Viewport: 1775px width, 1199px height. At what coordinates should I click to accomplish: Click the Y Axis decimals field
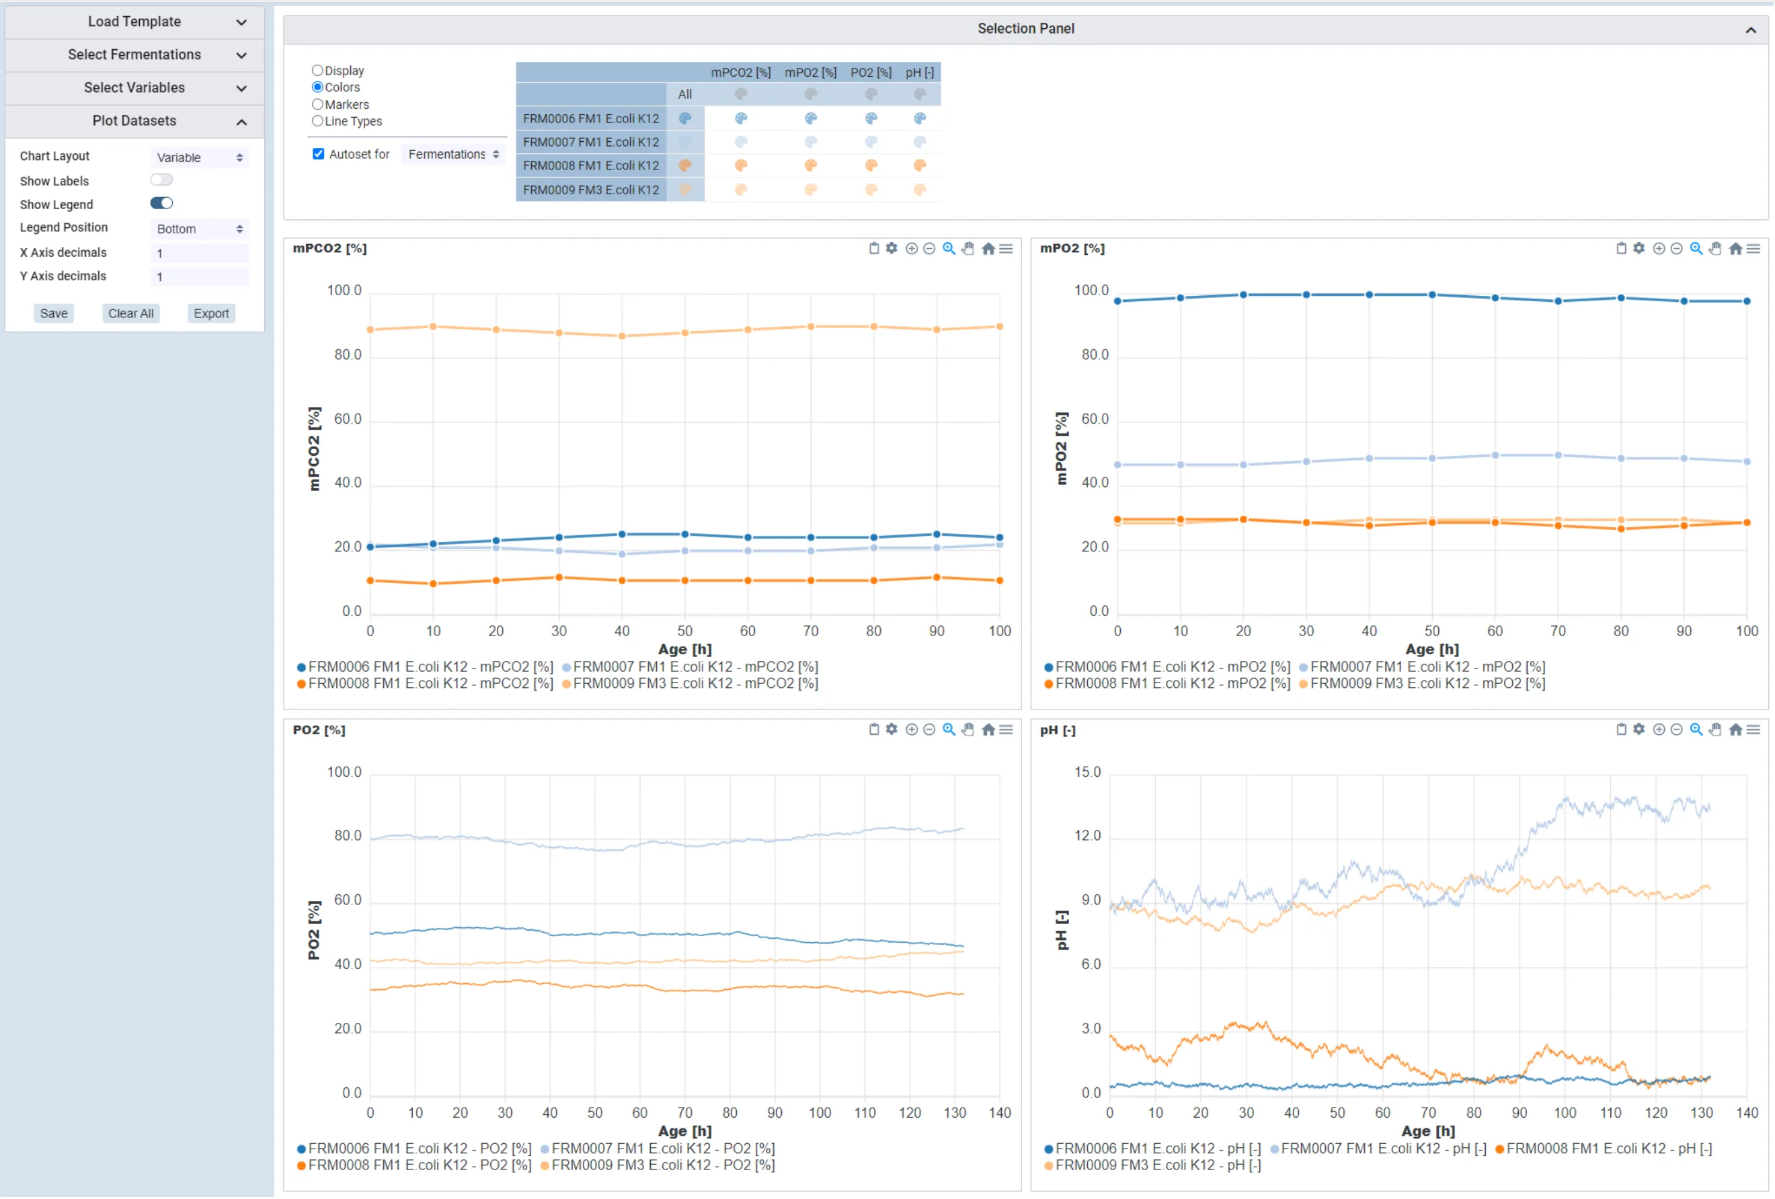pos(199,276)
